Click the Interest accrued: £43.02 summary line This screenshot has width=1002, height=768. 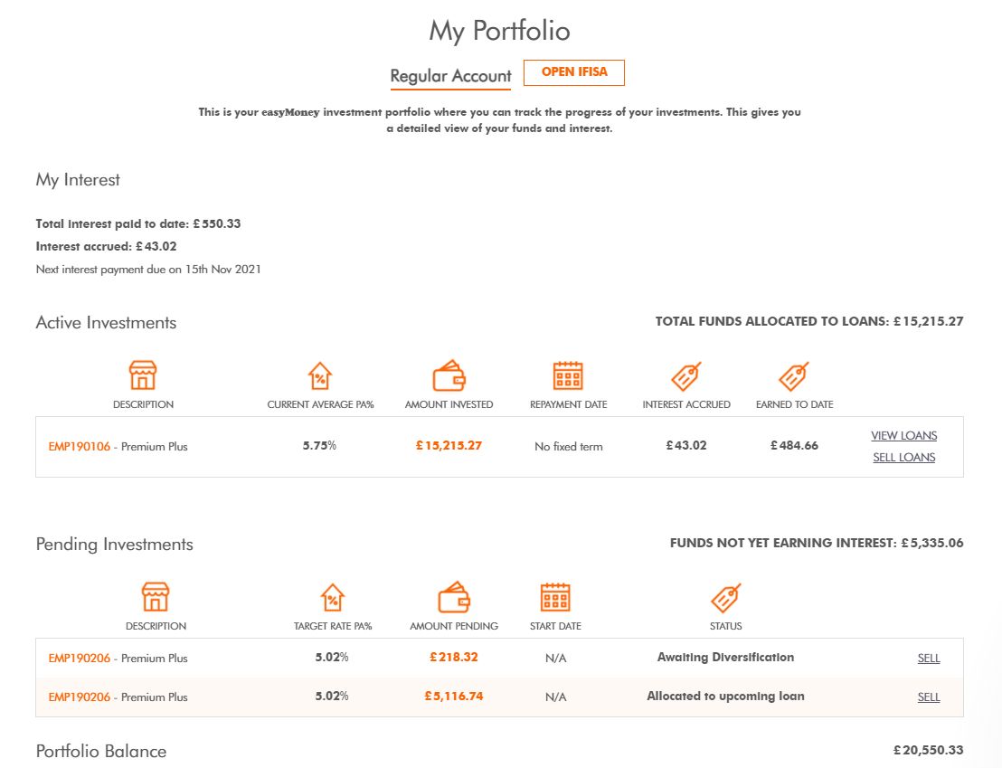click(x=106, y=247)
